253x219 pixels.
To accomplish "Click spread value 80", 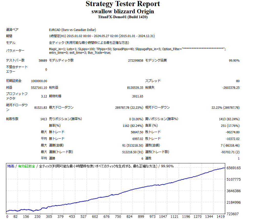I will click(x=238, y=81).
